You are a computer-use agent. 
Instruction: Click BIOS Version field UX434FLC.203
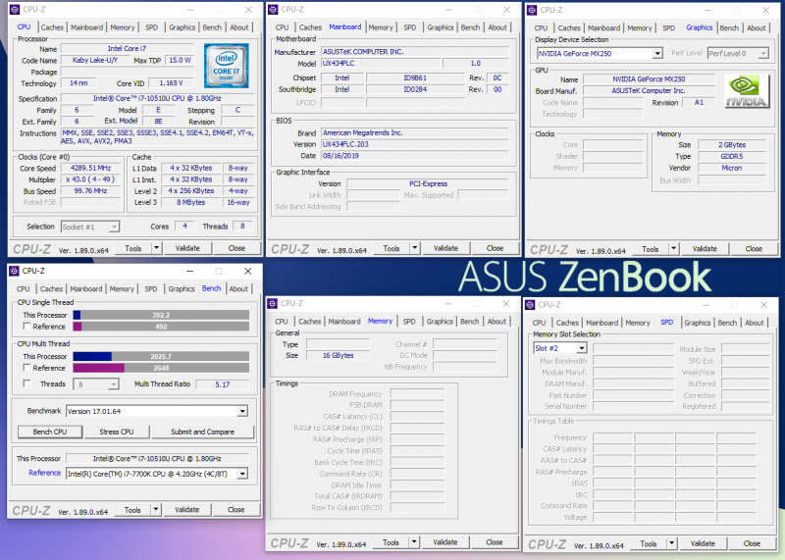[415, 144]
